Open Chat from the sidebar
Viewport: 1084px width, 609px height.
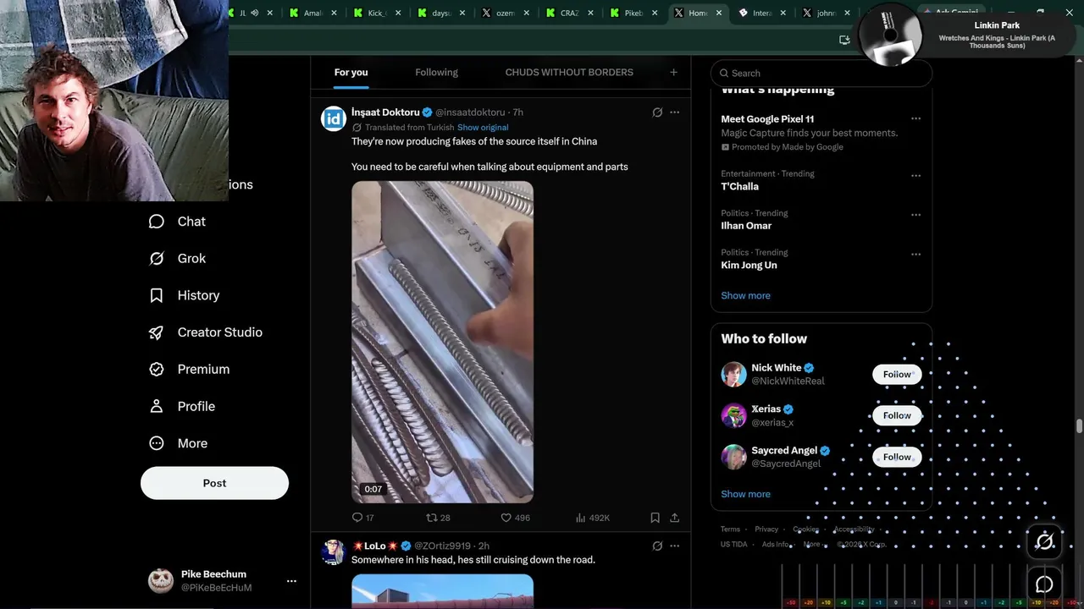pos(177,222)
